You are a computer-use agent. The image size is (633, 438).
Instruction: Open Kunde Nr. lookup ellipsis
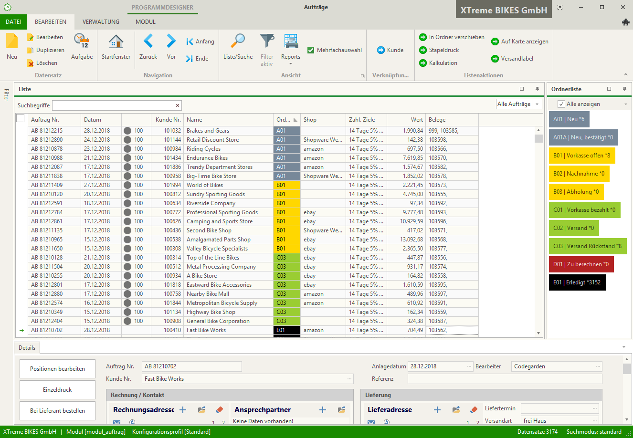(x=349, y=379)
